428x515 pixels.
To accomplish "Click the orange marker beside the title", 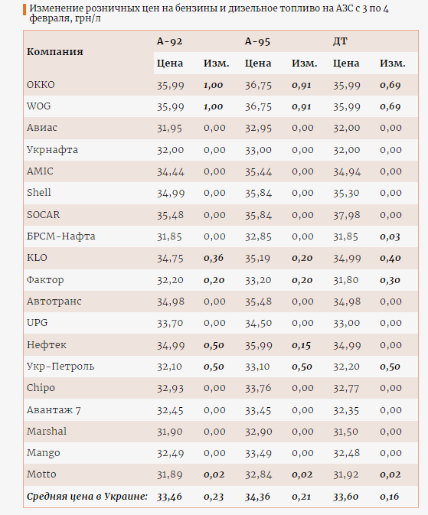I will [x=25, y=10].
